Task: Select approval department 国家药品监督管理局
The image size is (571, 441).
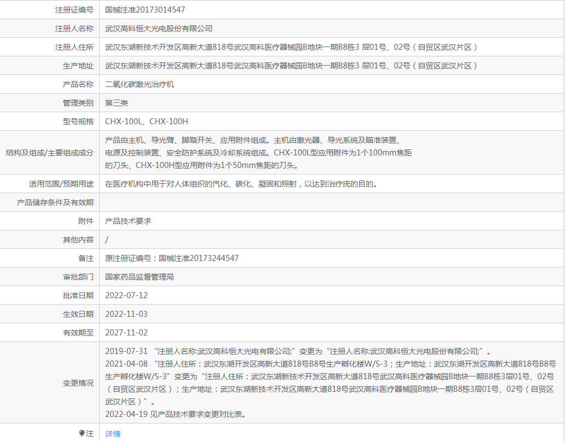Action: [140, 277]
